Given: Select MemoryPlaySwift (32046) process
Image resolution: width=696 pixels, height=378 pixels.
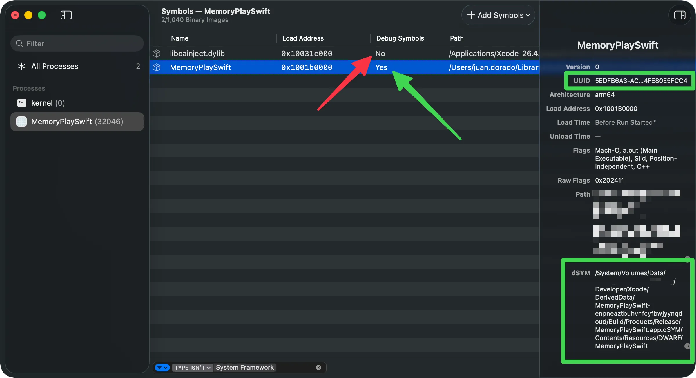Looking at the screenshot, I should click(x=77, y=122).
